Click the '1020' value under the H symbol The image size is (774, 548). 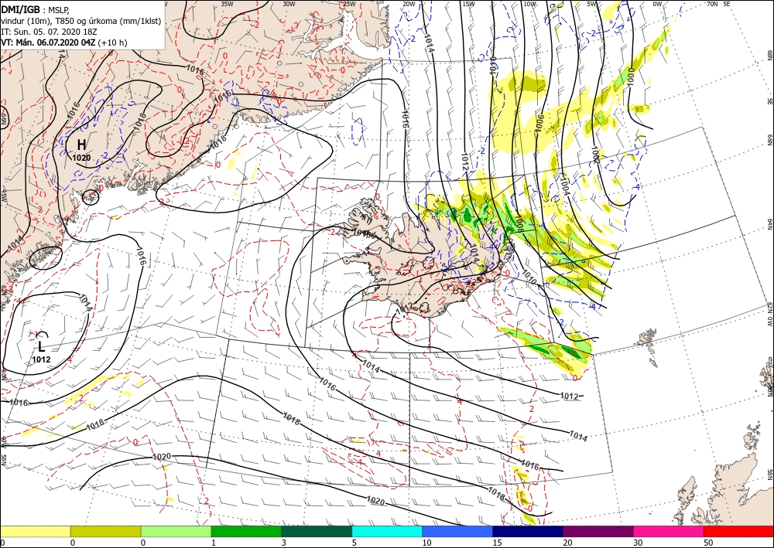[x=81, y=158]
